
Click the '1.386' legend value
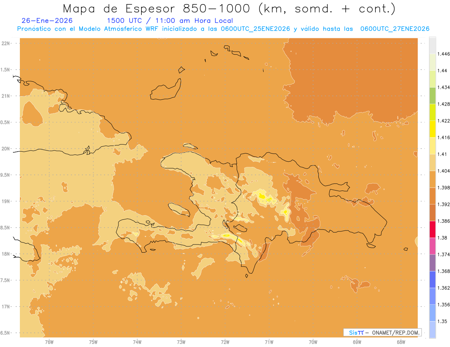(x=444, y=221)
